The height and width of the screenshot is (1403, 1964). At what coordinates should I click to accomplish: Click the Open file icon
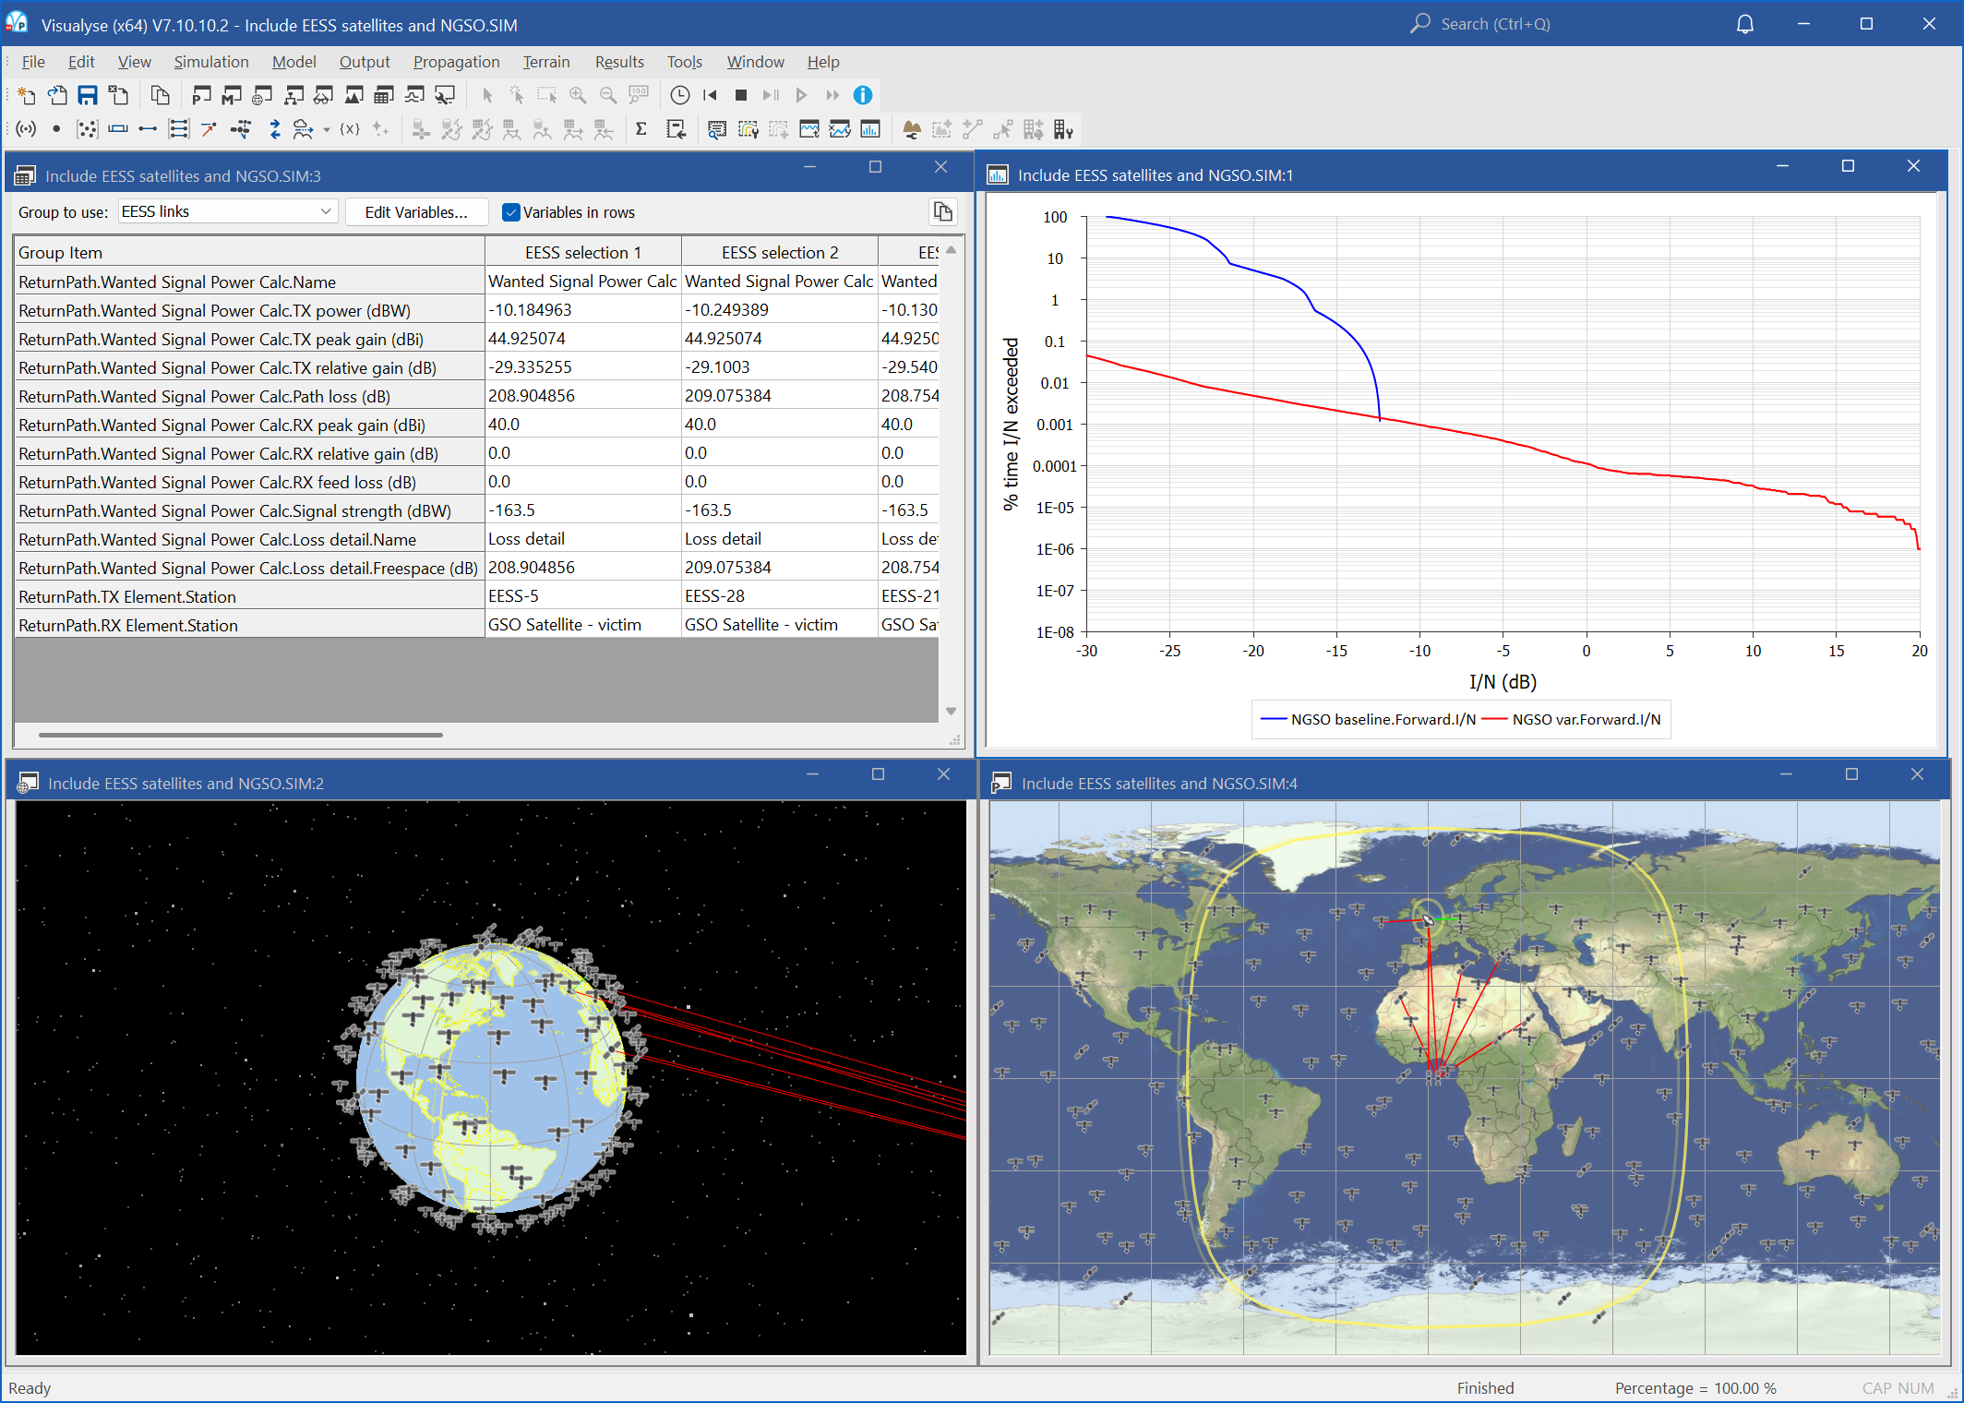(57, 95)
